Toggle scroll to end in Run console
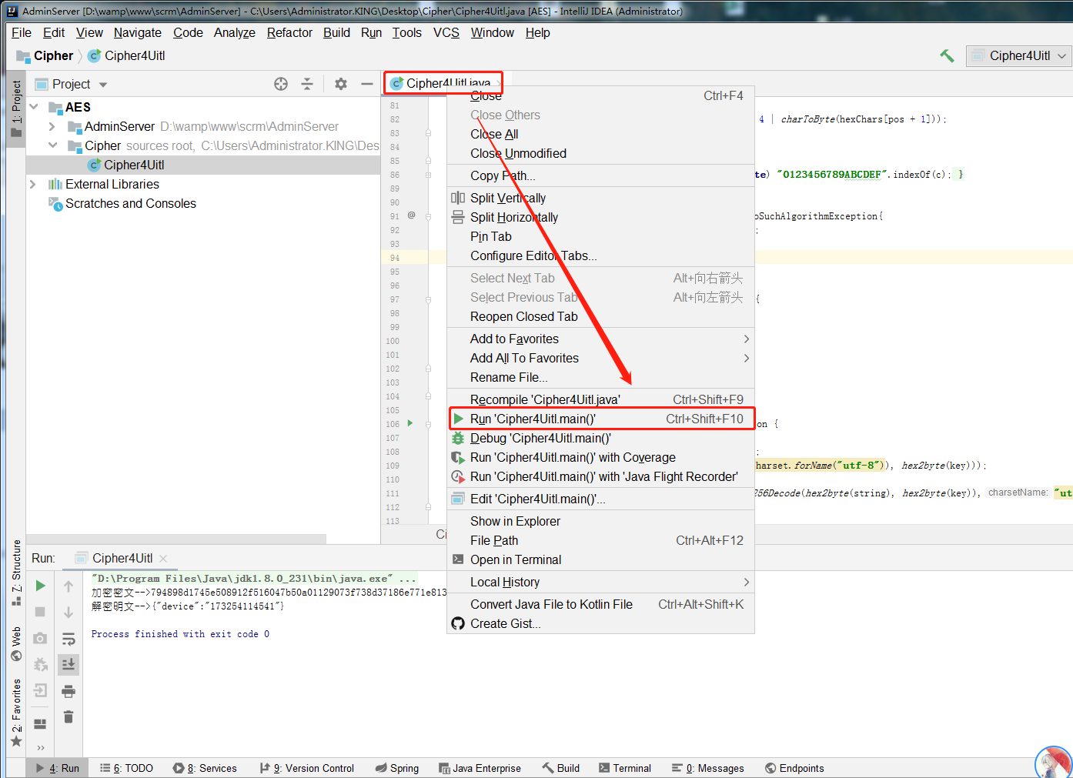Image resolution: width=1073 pixels, height=778 pixels. click(69, 664)
